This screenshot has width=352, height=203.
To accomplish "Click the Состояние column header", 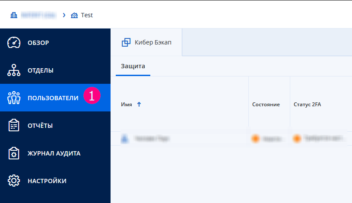I will [x=266, y=105].
